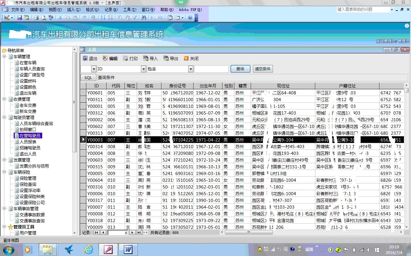The width and height of the screenshot is (411, 256).
Task: Click the Save disk icon in toolbar
Action: coord(19,18)
